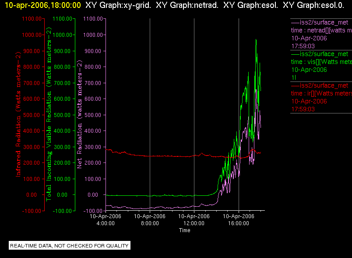Click the red 500.00 infrared axis tick
Screen dimensions: 352x258
click(x=32, y=115)
